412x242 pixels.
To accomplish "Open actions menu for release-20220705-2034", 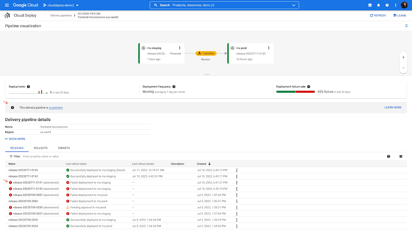I will (x=237, y=226).
